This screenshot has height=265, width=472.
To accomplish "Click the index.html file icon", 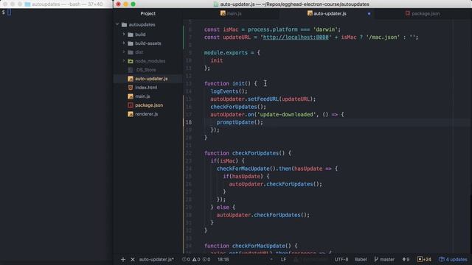I will tap(131, 88).
